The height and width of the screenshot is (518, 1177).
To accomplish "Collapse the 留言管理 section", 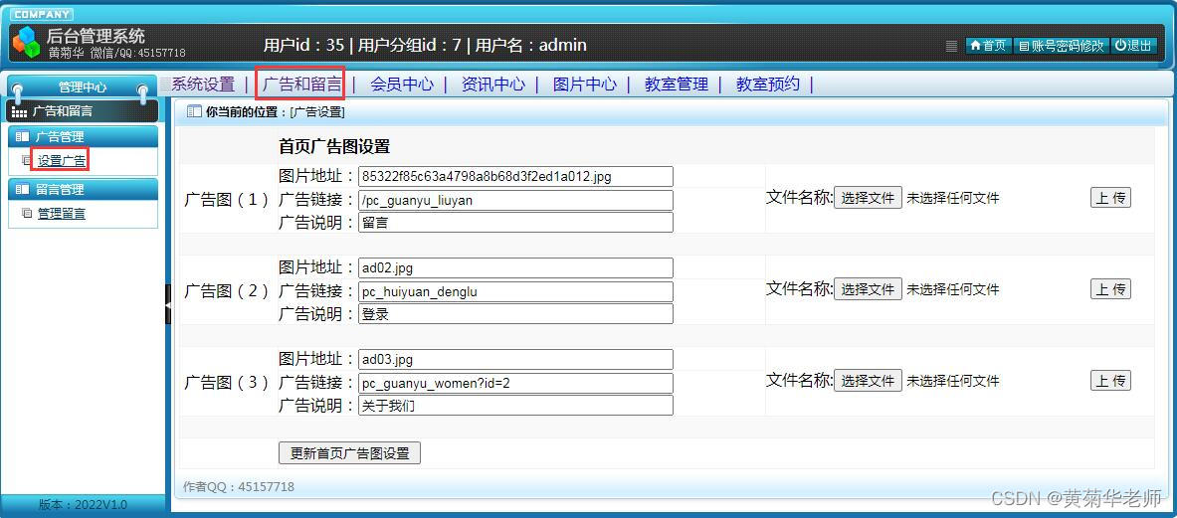I will pyautogui.click(x=84, y=190).
